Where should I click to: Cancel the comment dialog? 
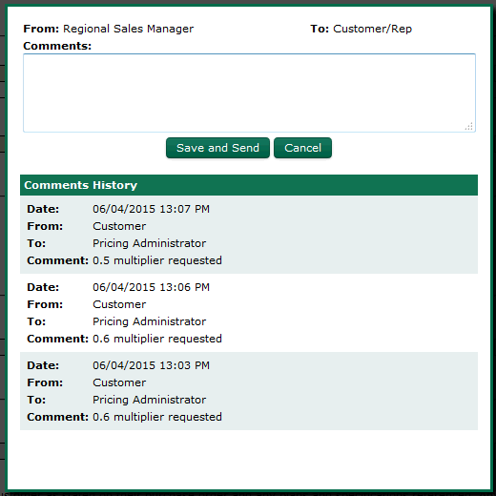point(302,148)
